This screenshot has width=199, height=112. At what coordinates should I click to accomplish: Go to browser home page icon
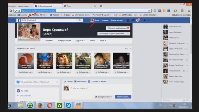[11, 11]
